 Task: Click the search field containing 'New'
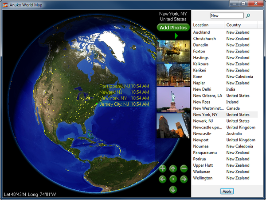[x=226, y=16]
